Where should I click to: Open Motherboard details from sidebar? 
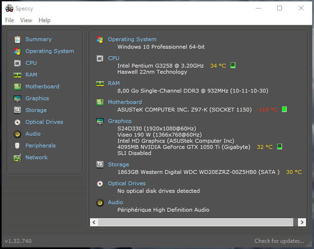click(42, 86)
